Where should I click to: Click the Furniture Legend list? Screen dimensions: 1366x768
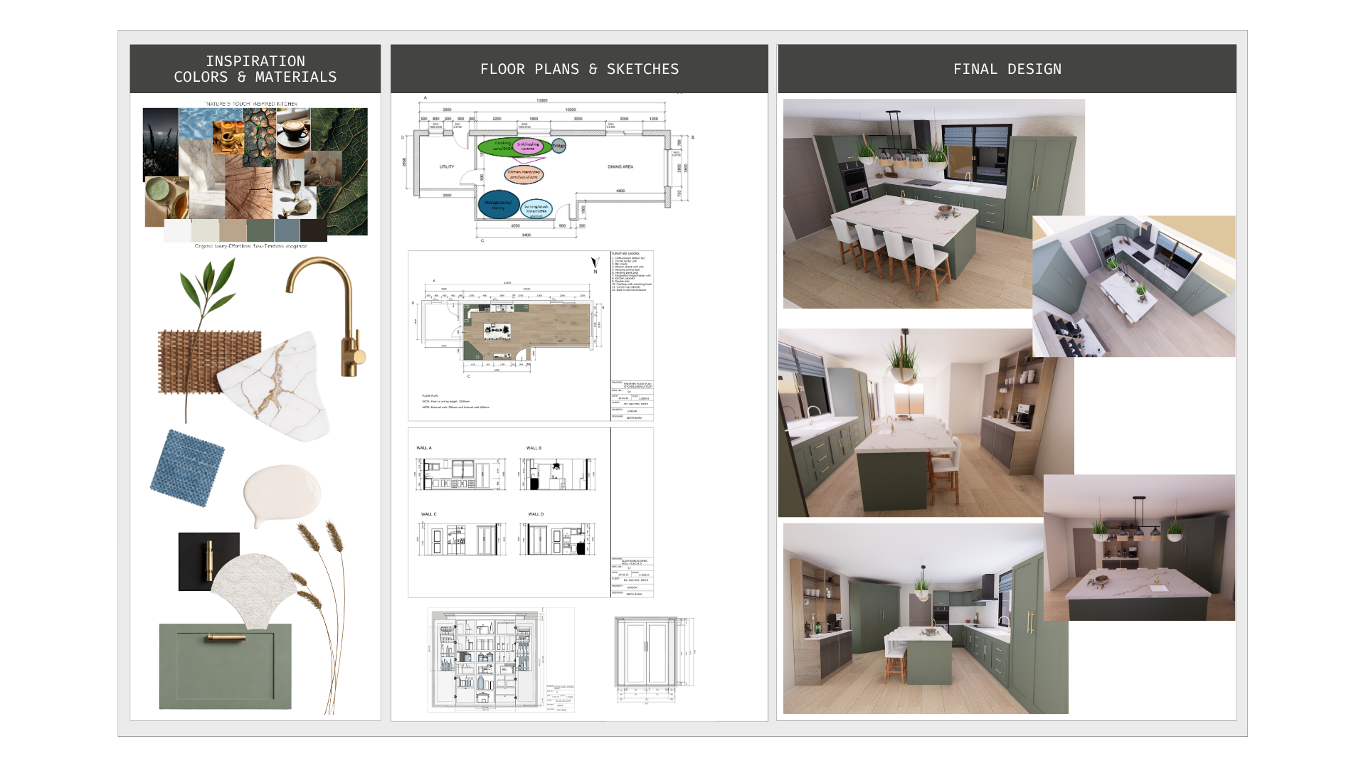[x=632, y=272]
